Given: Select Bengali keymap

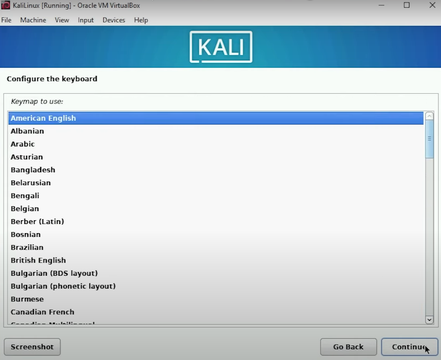Looking at the screenshot, I should [x=216, y=196].
